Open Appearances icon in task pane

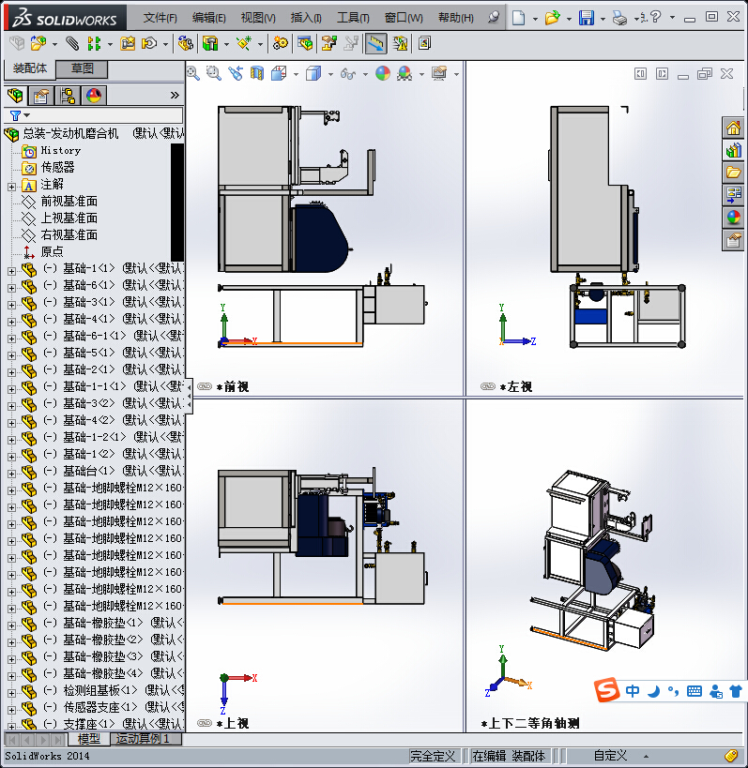pyautogui.click(x=733, y=218)
